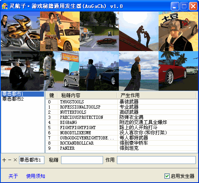Click the effect text 每人都持武器

click(134, 138)
